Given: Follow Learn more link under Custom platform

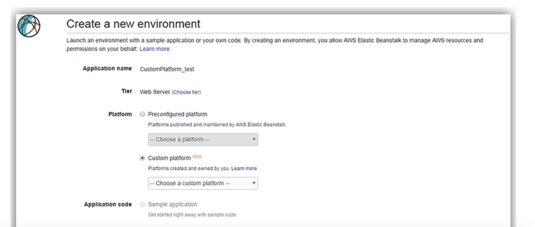Looking at the screenshot, I should click(244, 168).
